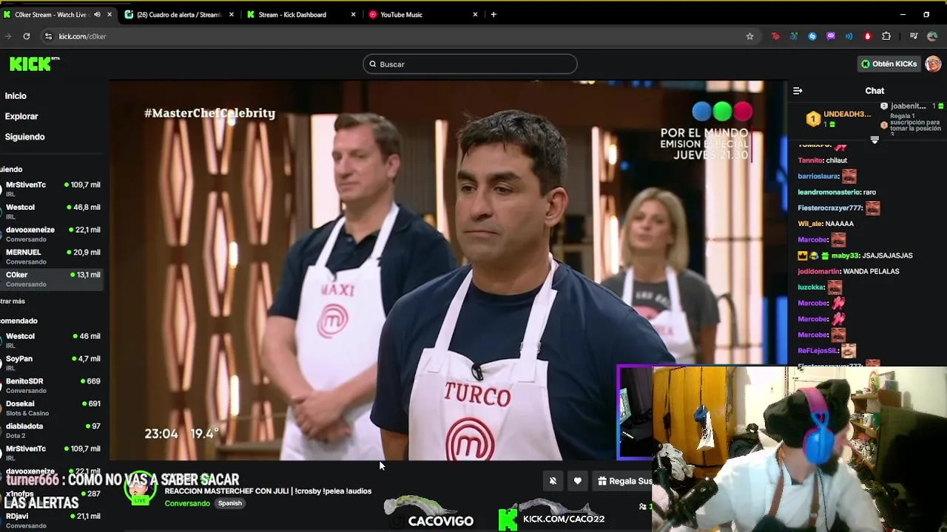Open the Kick account avatar
947x532 pixels.
click(933, 64)
